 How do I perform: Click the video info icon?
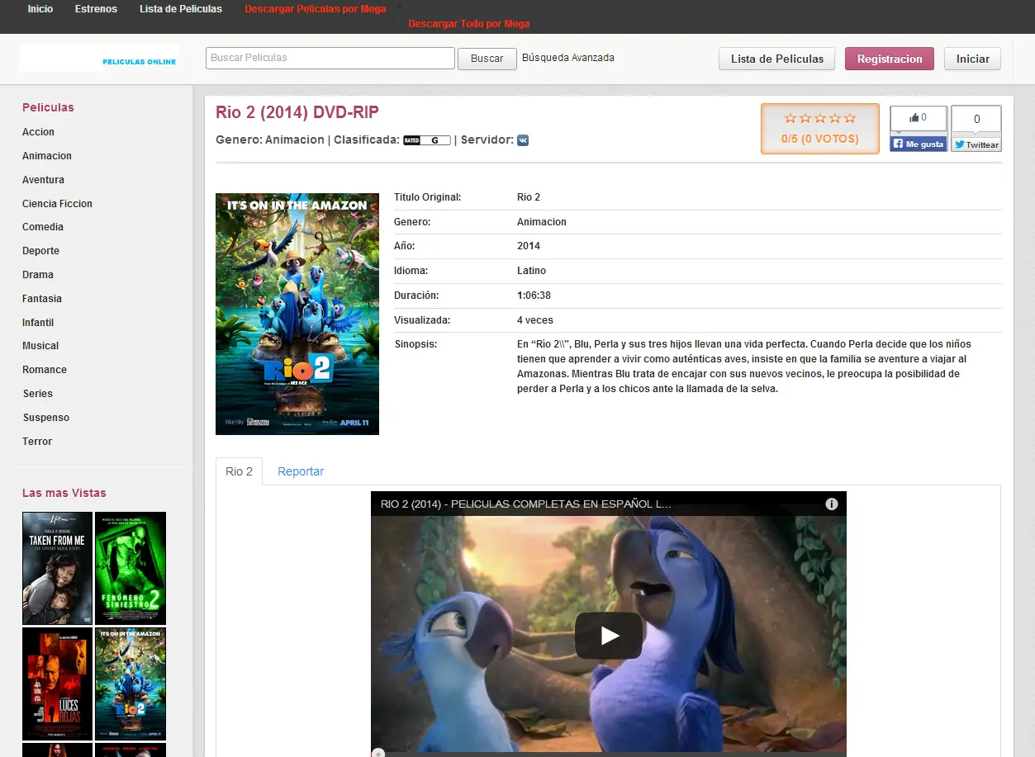click(832, 504)
